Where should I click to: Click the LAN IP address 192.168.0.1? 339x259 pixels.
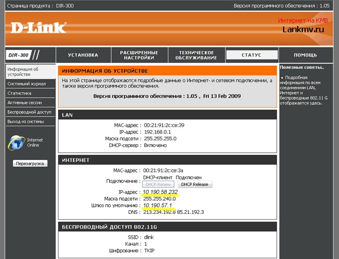(158, 132)
